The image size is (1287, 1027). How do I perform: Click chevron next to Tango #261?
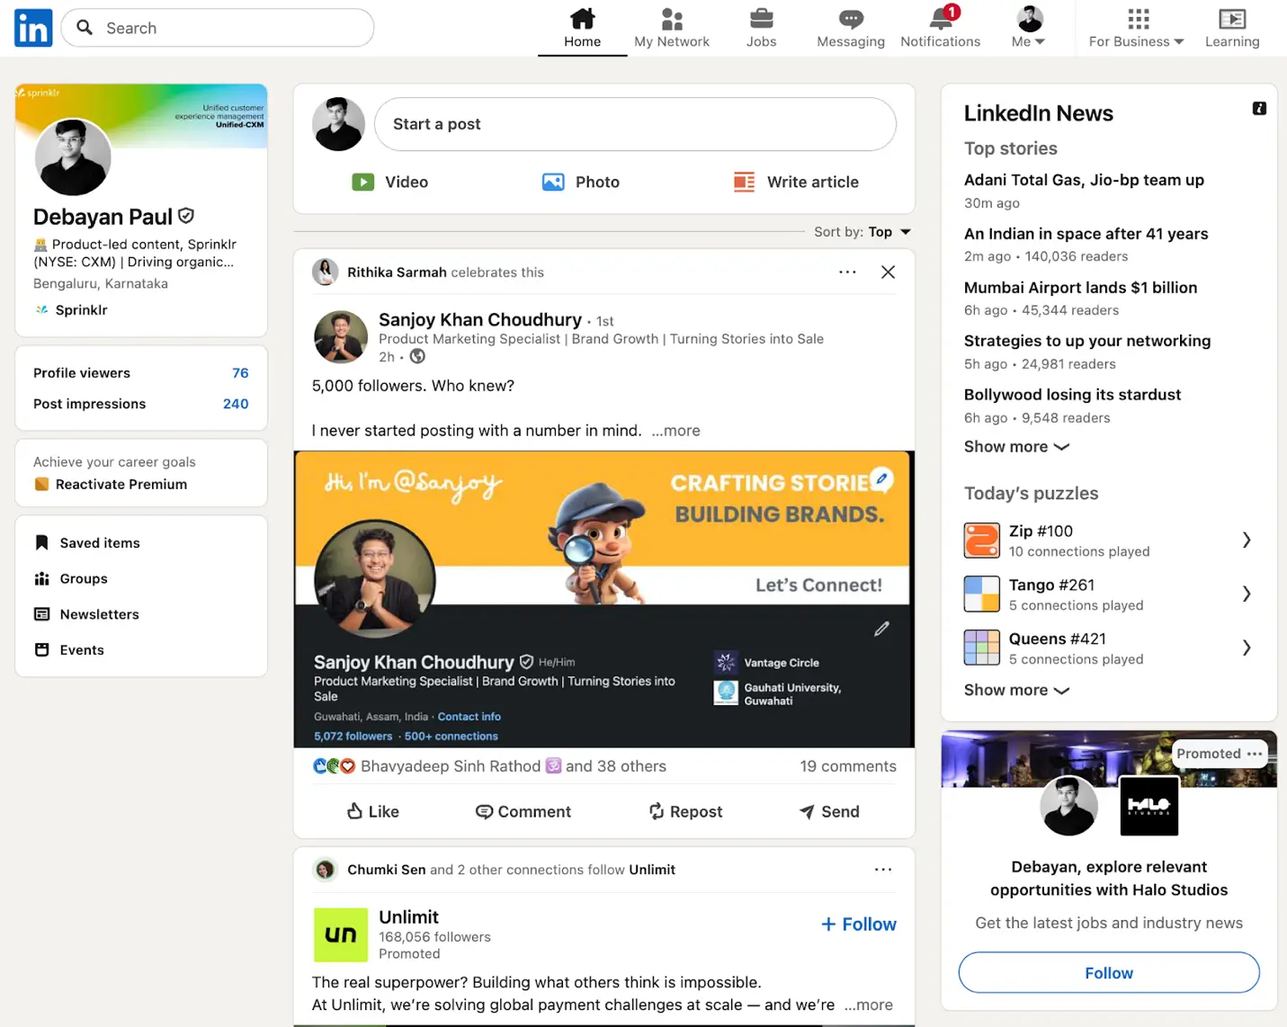(1247, 594)
